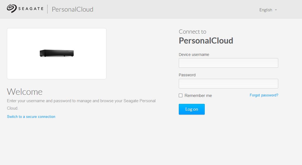Click the Personal Cloud device image
Screen dimensions: 302x165
[x=57, y=53]
